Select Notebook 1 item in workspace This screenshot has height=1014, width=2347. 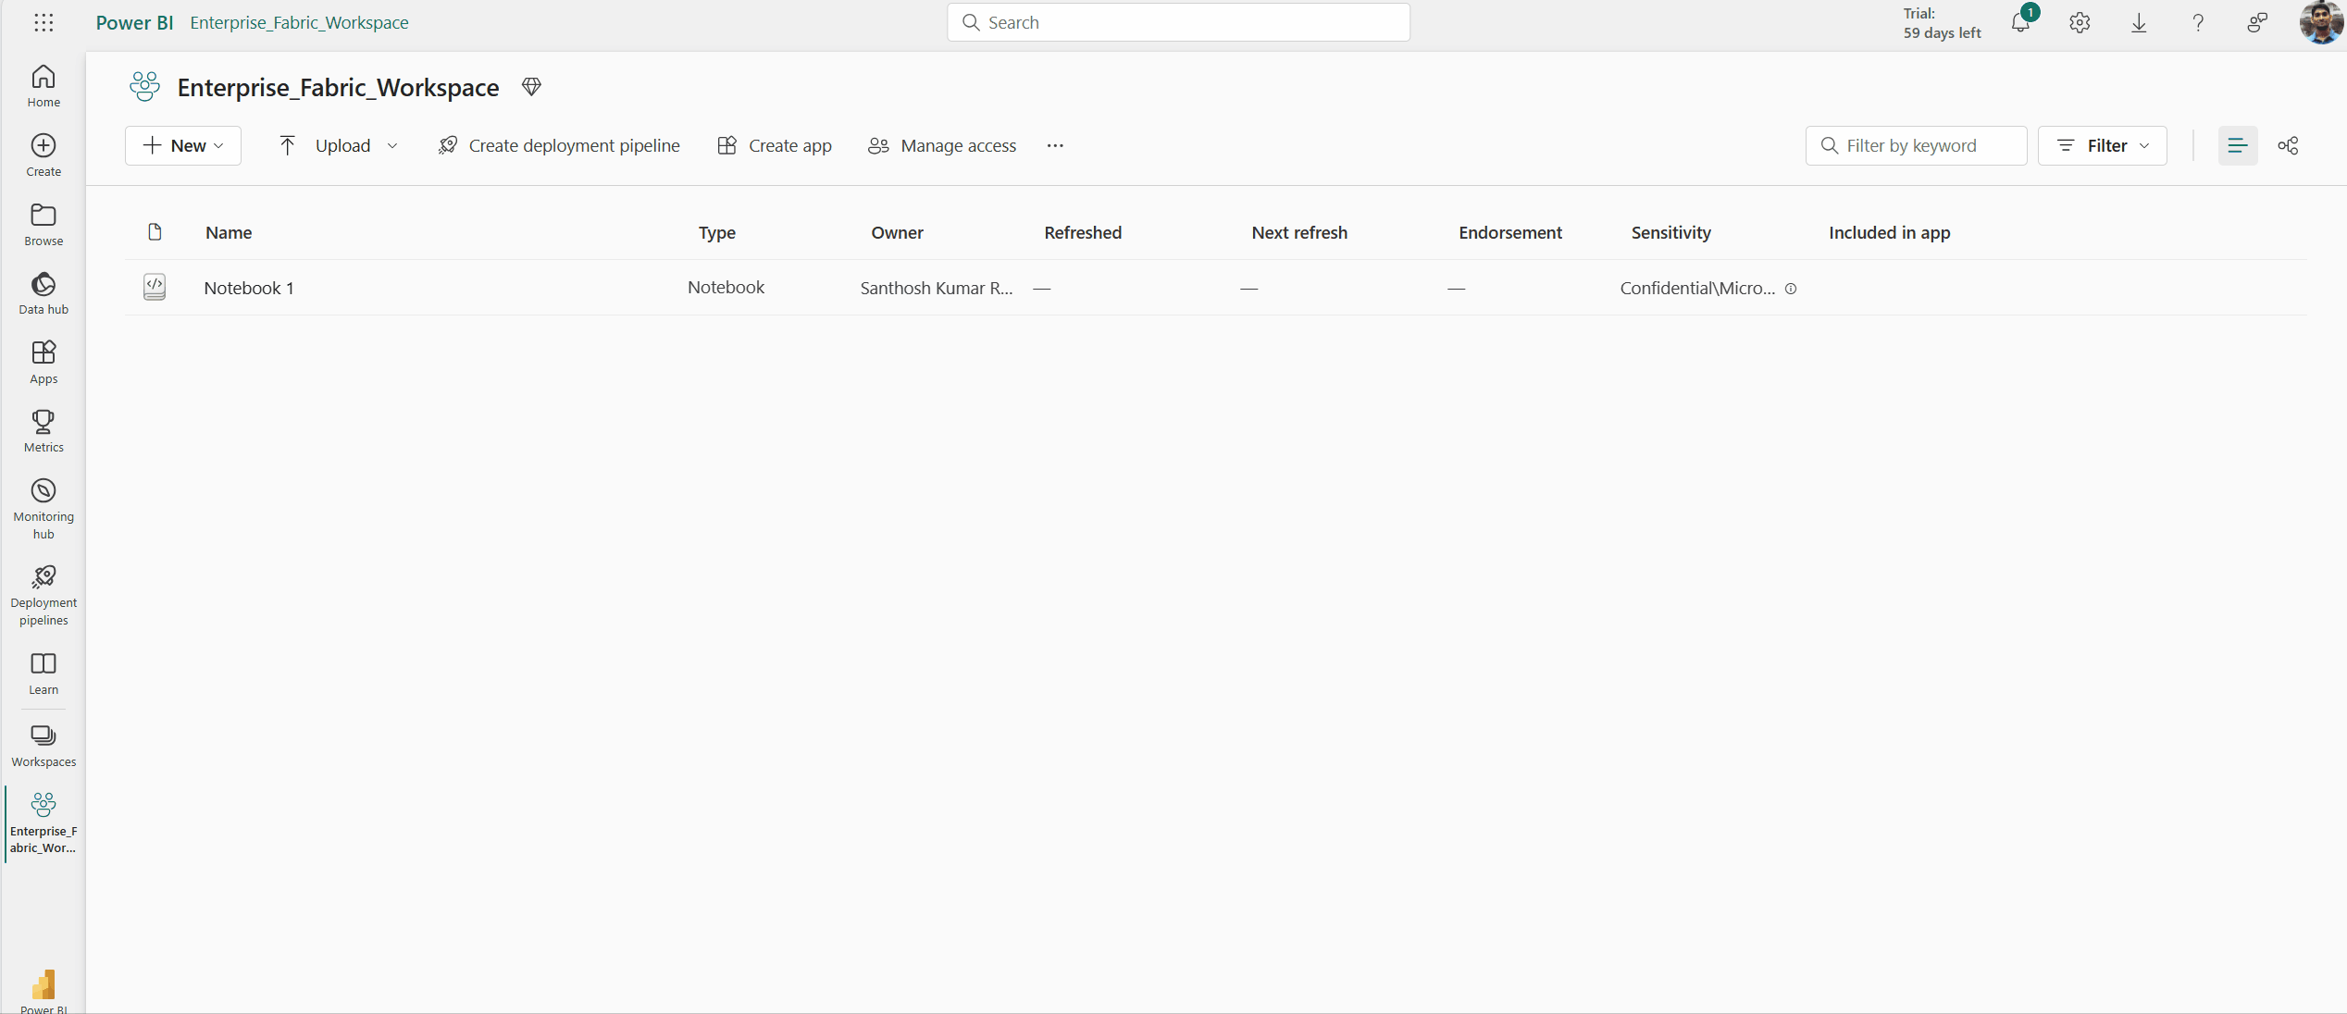(248, 287)
